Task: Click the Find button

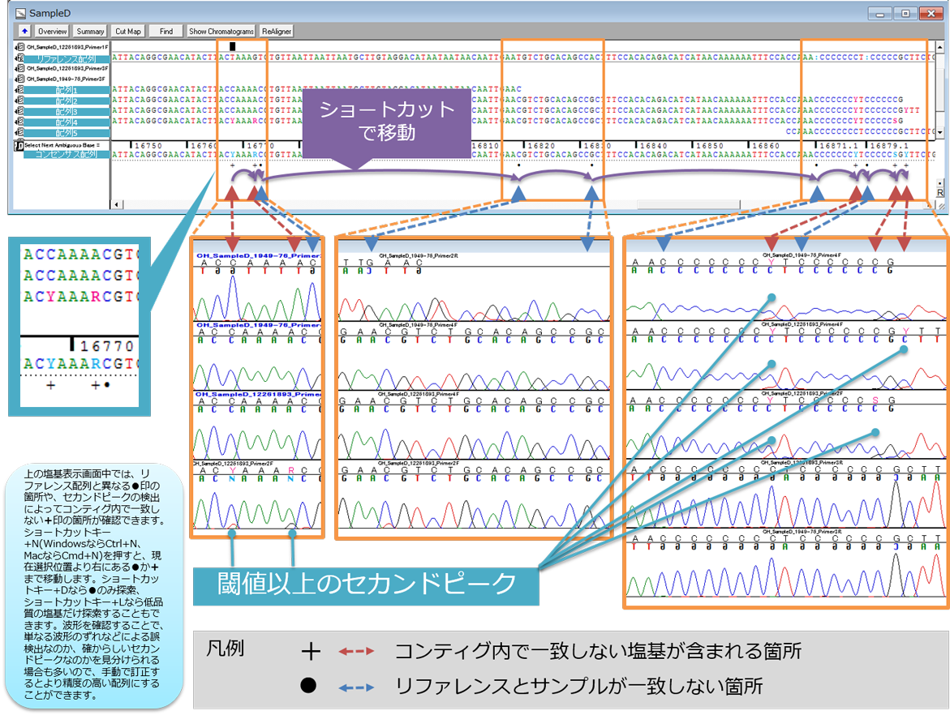Action: point(166,31)
